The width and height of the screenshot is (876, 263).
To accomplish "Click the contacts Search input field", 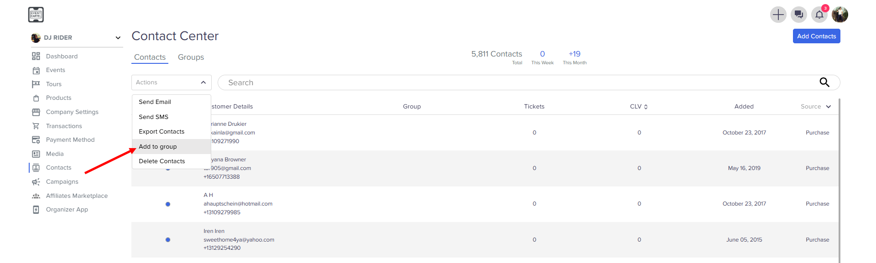I will [x=529, y=83].
